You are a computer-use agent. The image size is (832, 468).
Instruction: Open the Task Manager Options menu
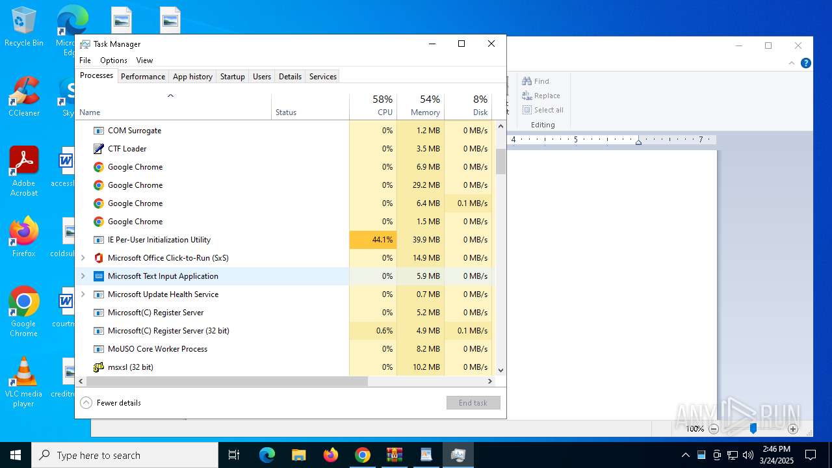click(114, 60)
